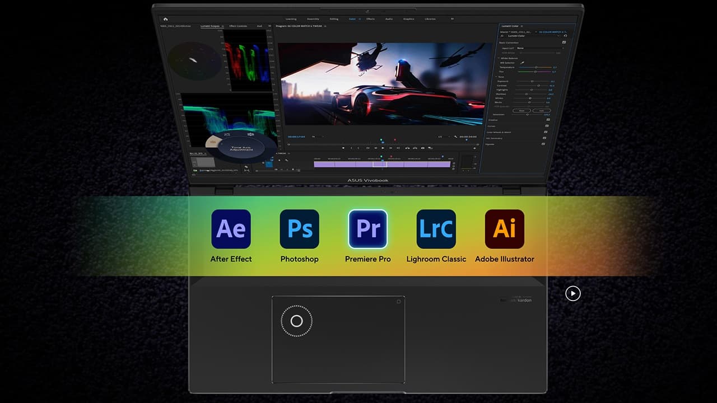Click the Temperature slider handle

pyautogui.click(x=536, y=67)
